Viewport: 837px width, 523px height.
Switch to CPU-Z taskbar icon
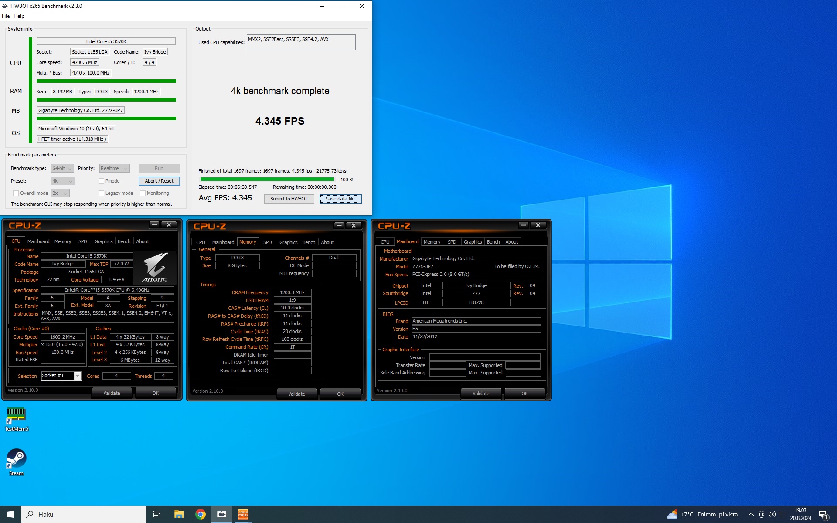(x=243, y=514)
